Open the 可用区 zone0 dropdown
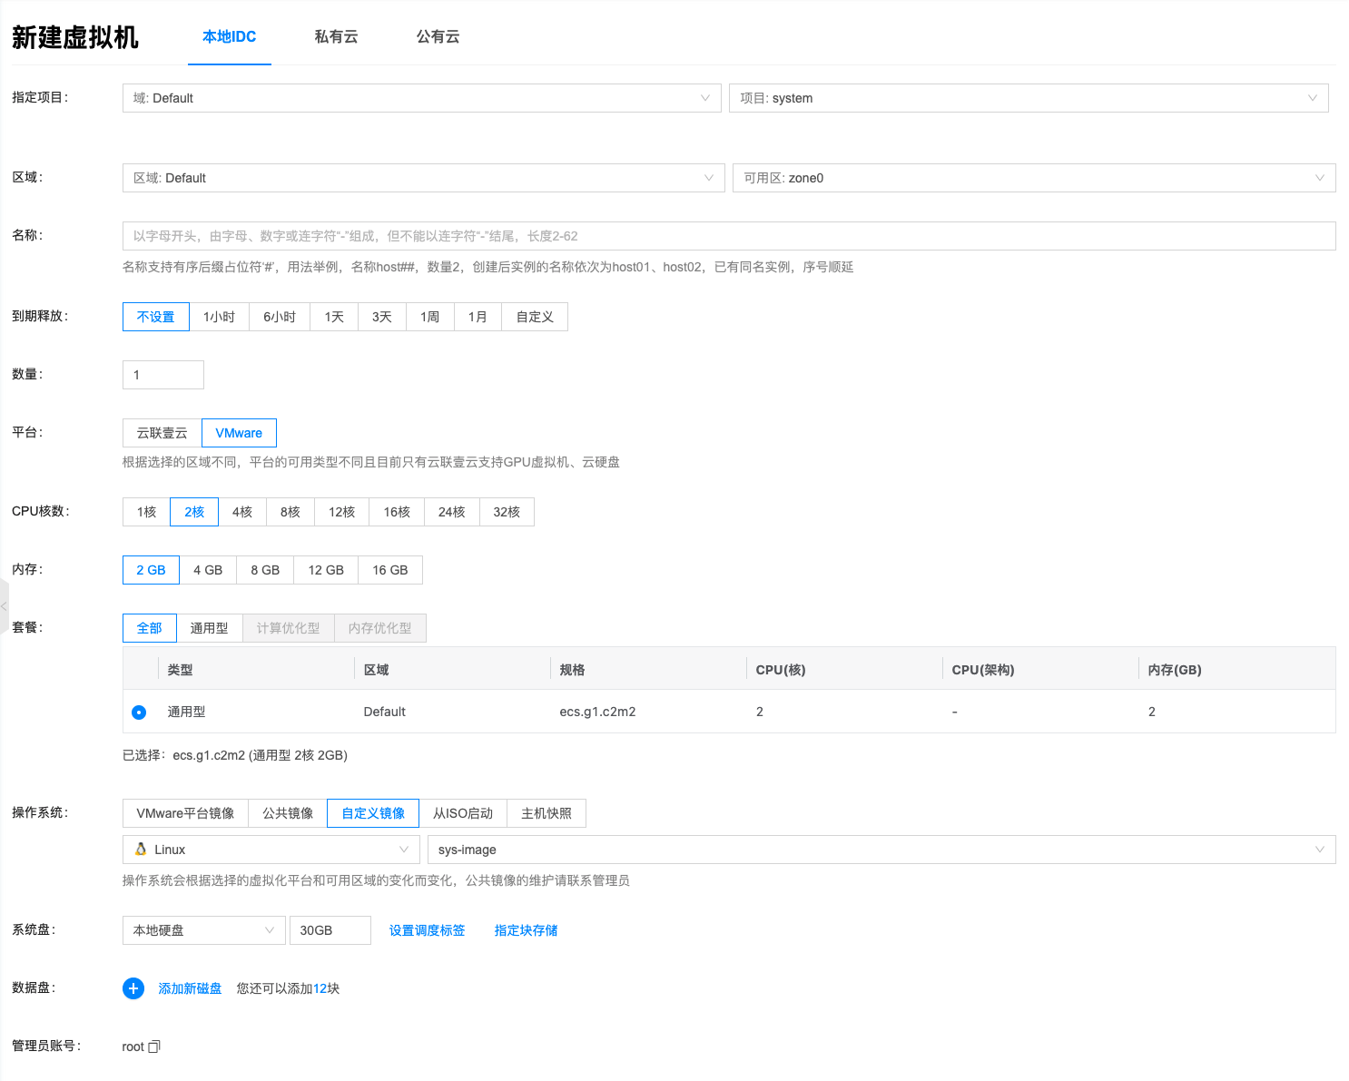1349x1081 pixels. (x=1033, y=178)
